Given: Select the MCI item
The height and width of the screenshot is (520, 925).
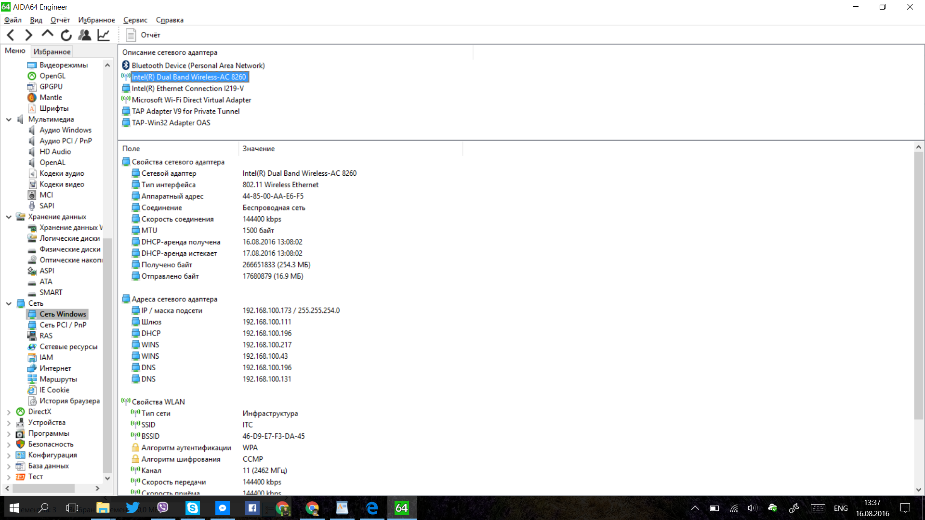Looking at the screenshot, I should [46, 195].
